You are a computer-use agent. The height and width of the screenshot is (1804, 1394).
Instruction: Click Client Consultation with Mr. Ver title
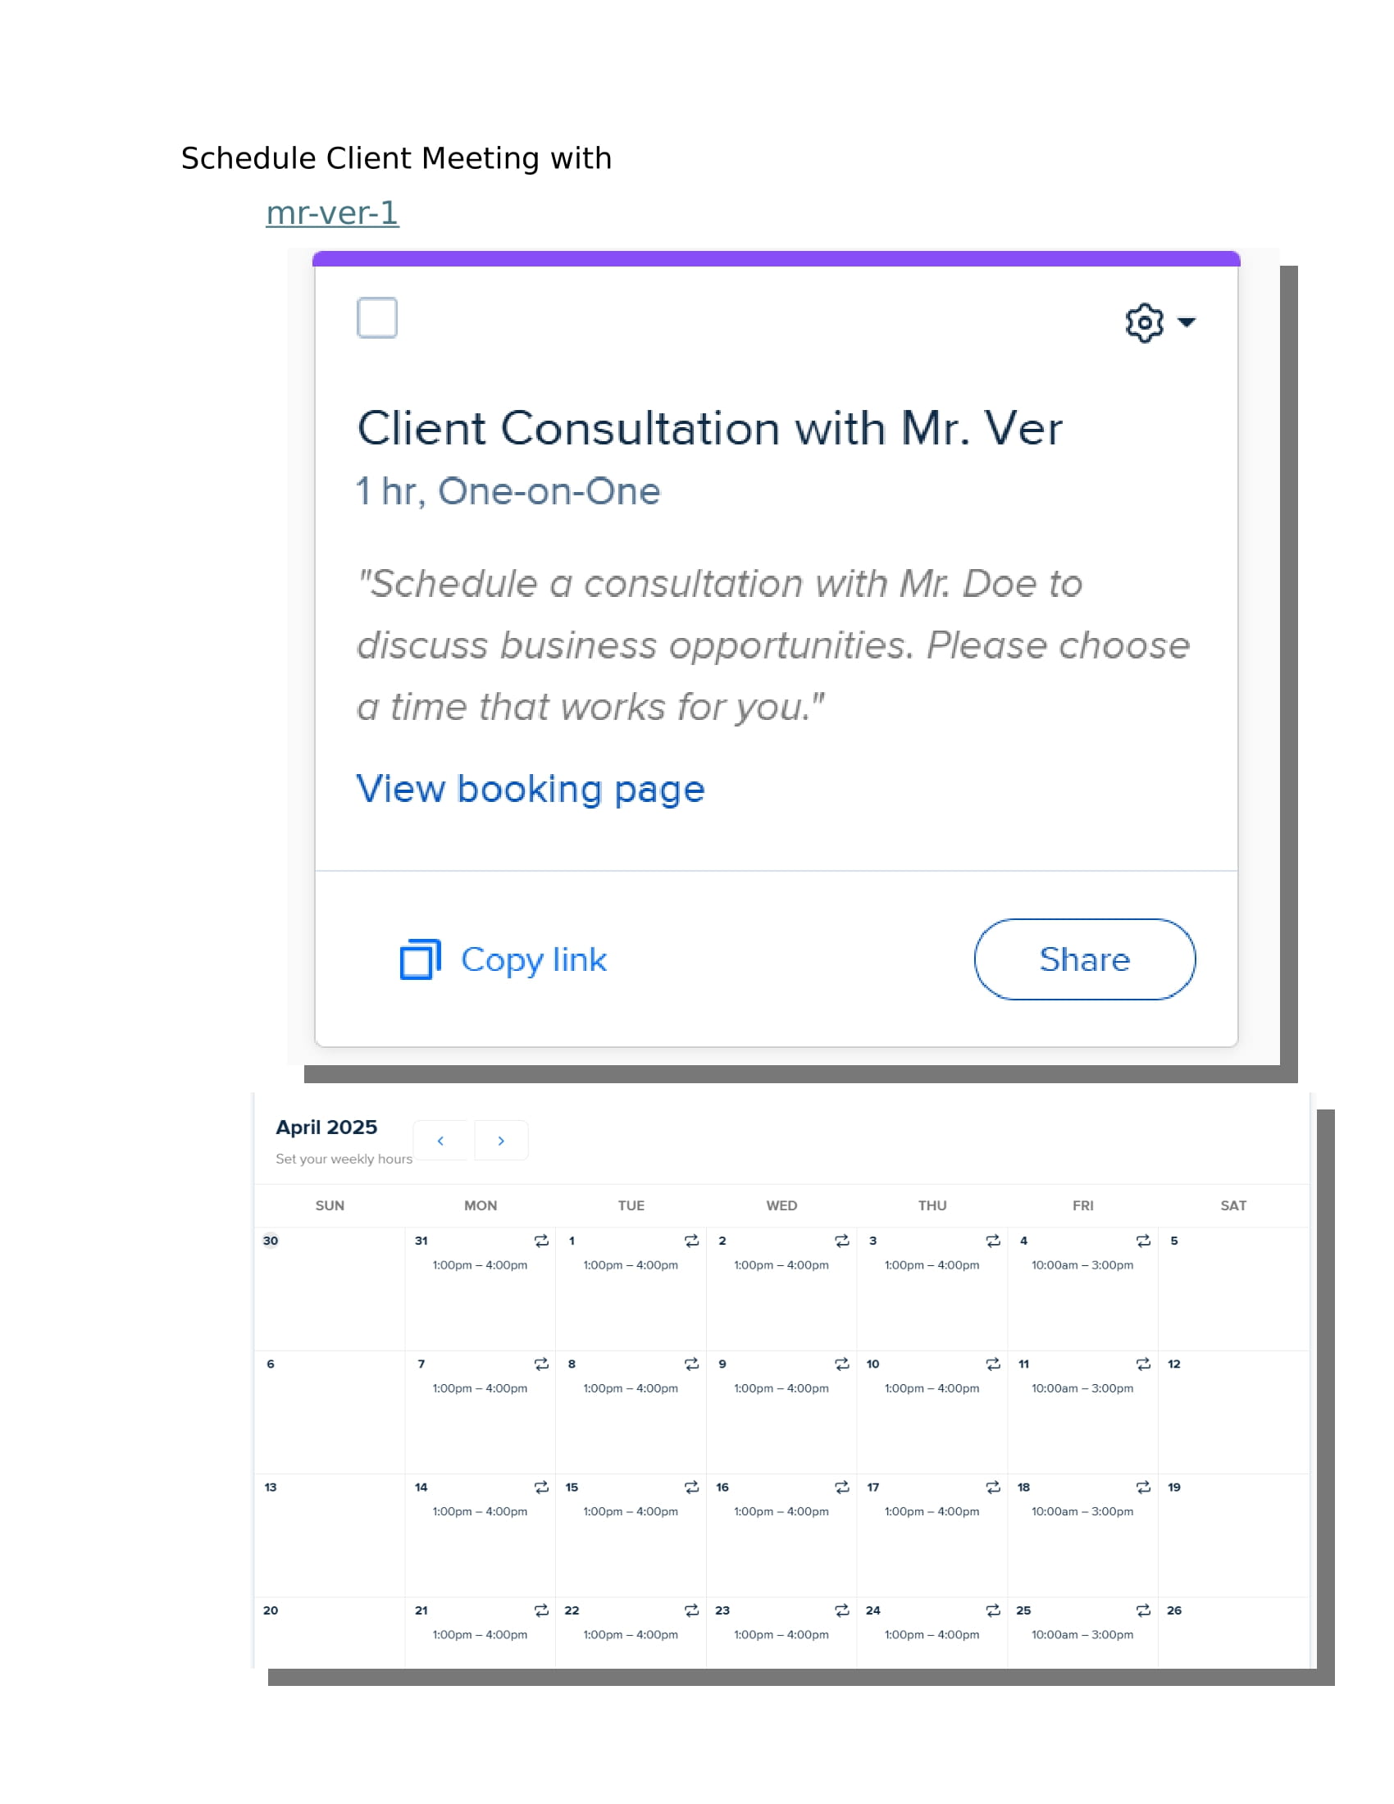coord(709,429)
